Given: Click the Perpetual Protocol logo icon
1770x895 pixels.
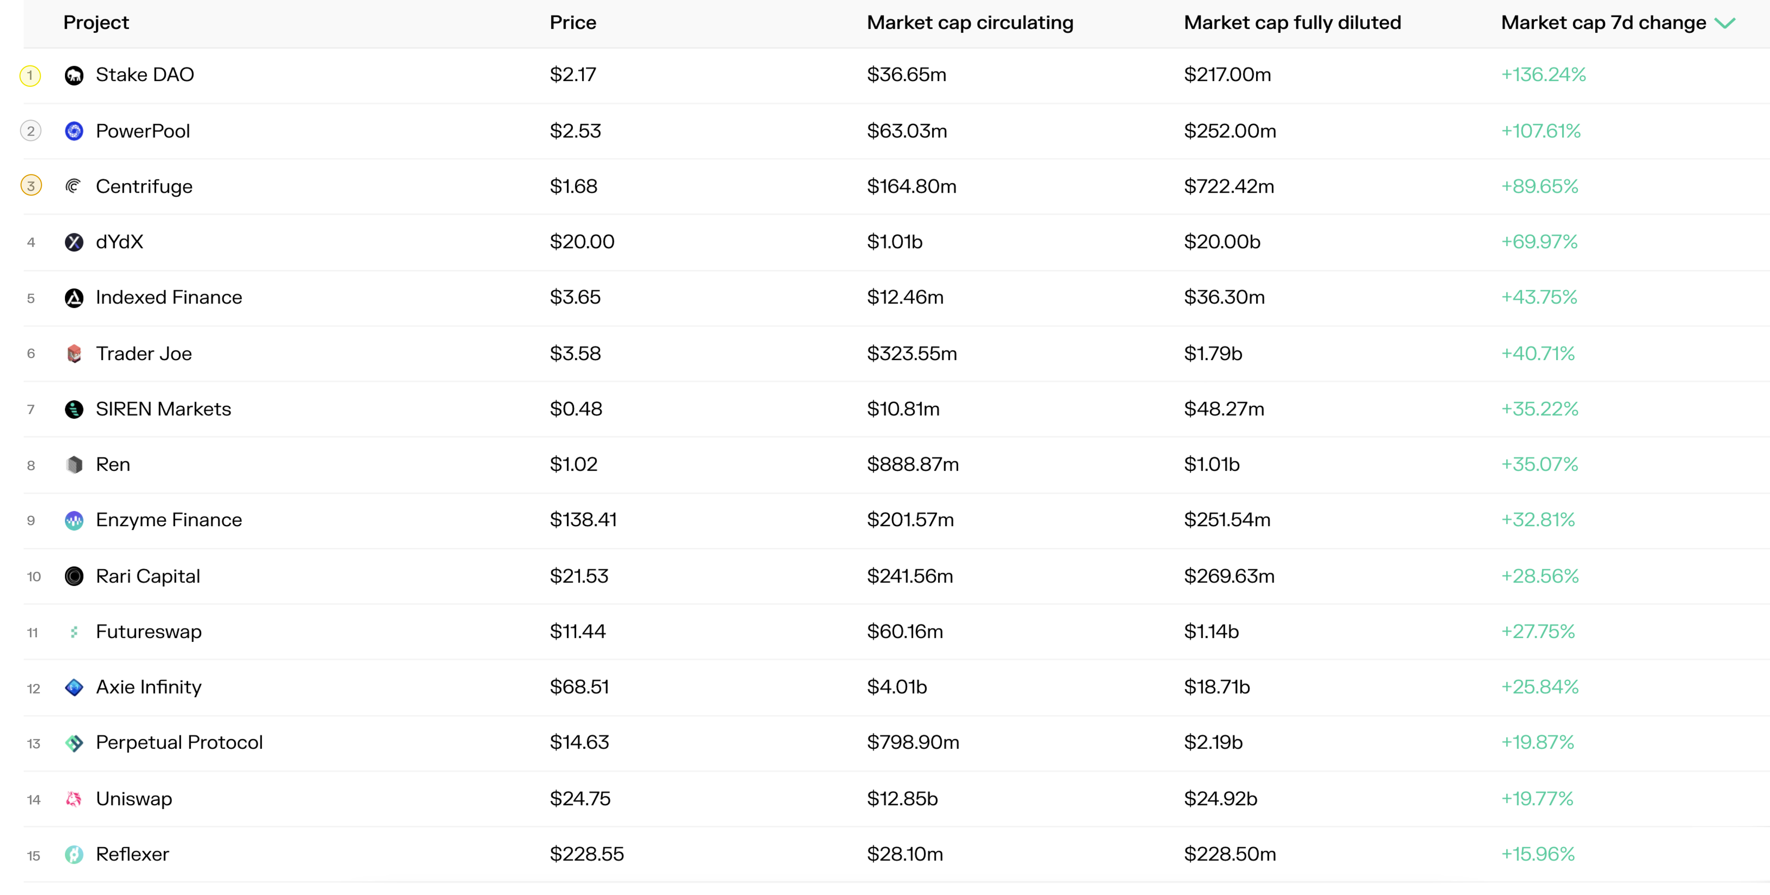Looking at the screenshot, I should [74, 743].
